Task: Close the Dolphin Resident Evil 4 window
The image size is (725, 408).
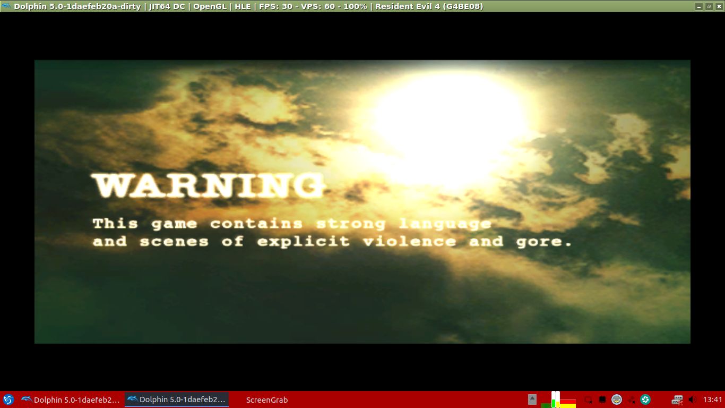Action: [x=718, y=6]
